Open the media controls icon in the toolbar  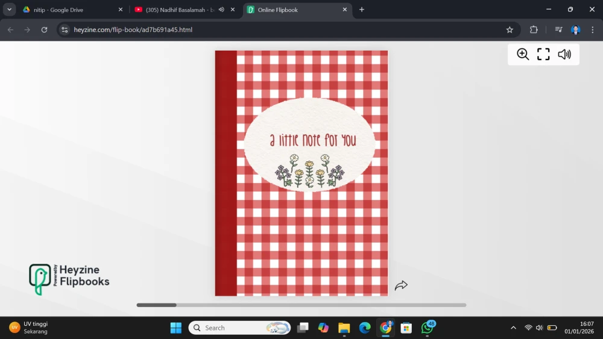click(558, 30)
